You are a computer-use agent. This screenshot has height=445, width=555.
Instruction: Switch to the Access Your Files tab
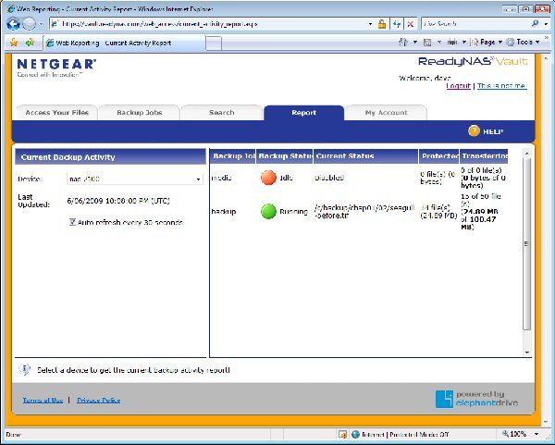click(x=57, y=113)
